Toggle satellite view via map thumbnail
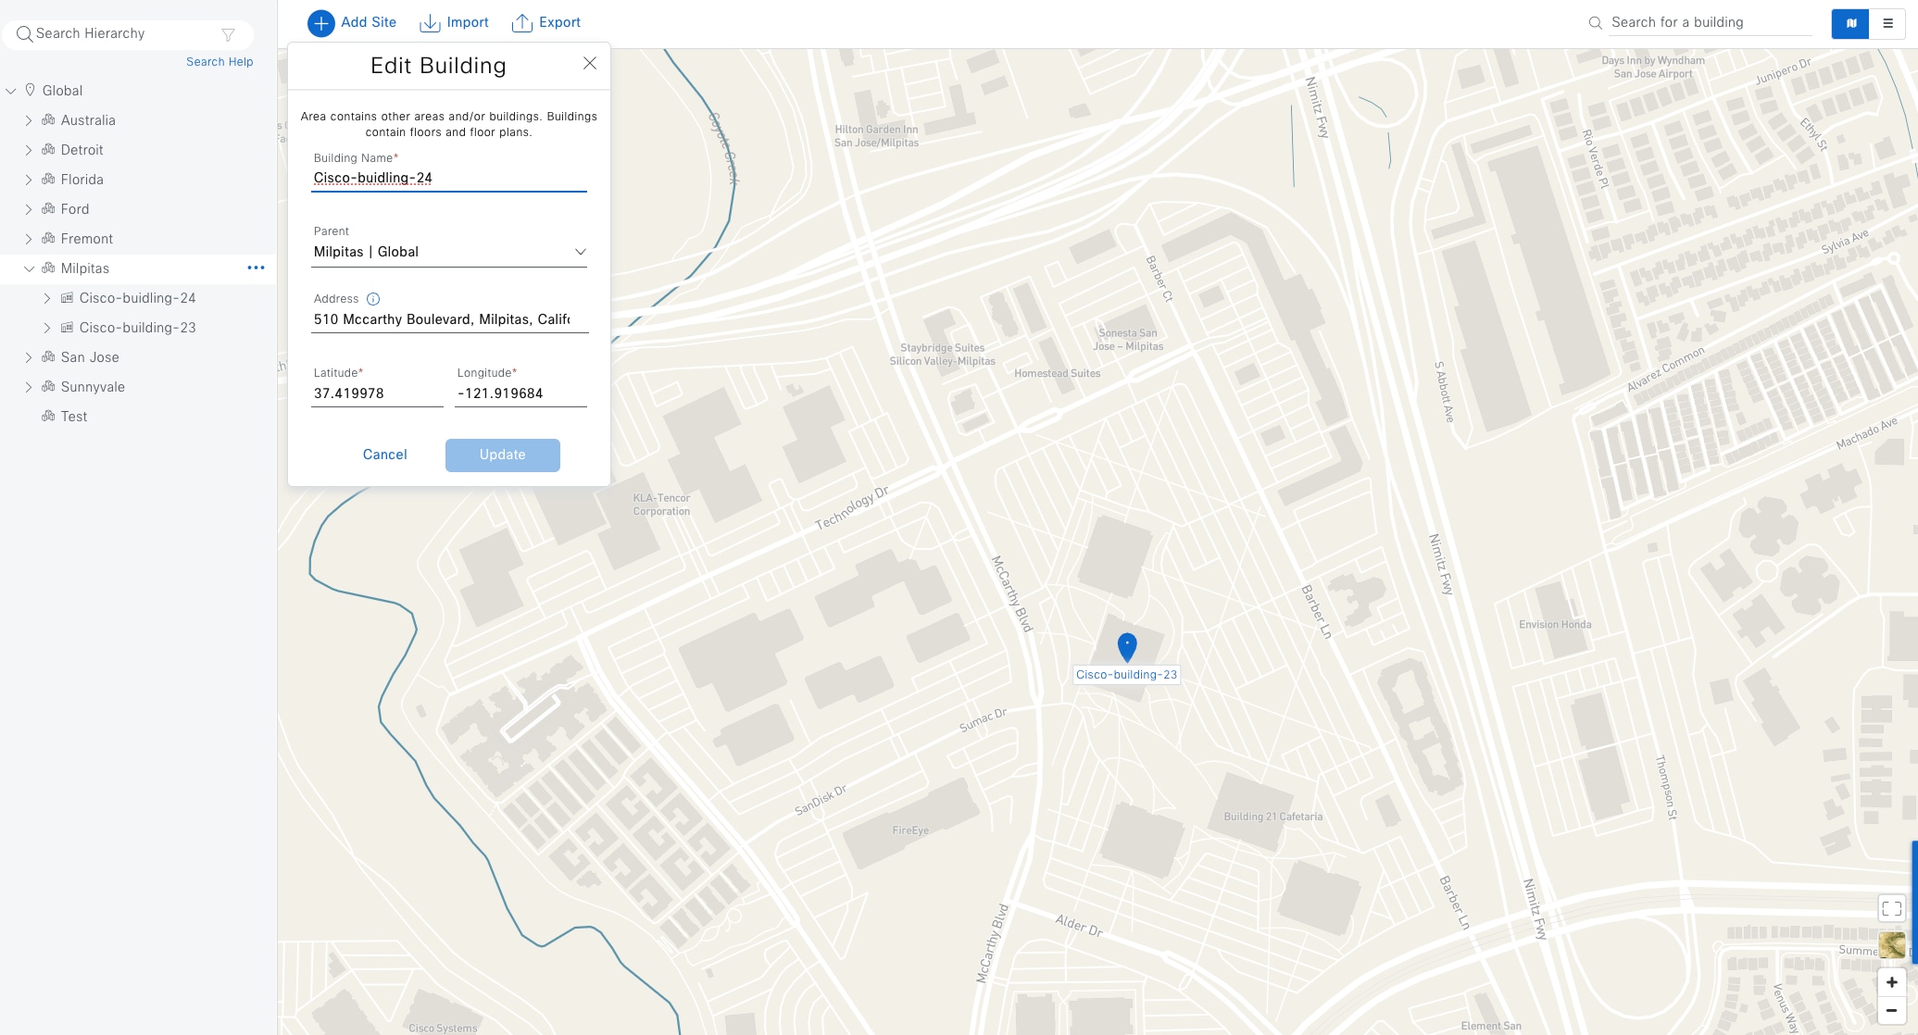Viewport: 1918px width, 1035px height. click(x=1892, y=946)
